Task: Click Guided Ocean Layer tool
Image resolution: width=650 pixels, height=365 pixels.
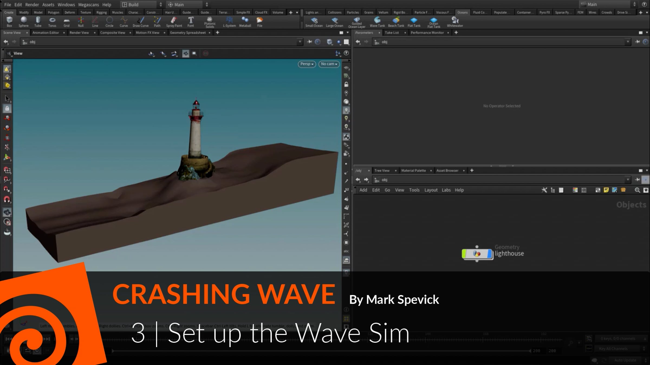Action: click(357, 22)
